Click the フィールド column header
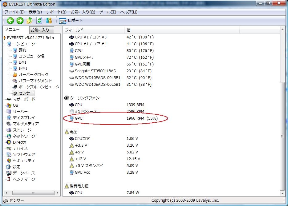 click(x=94, y=30)
